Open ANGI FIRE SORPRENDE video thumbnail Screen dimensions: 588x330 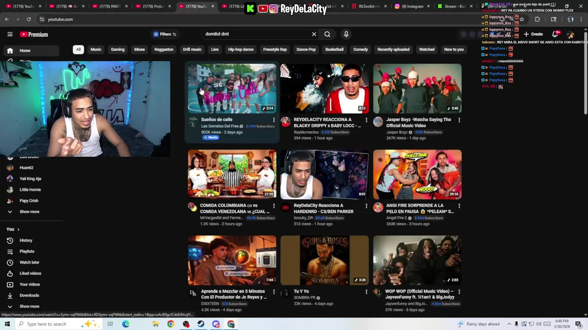pyautogui.click(x=417, y=174)
